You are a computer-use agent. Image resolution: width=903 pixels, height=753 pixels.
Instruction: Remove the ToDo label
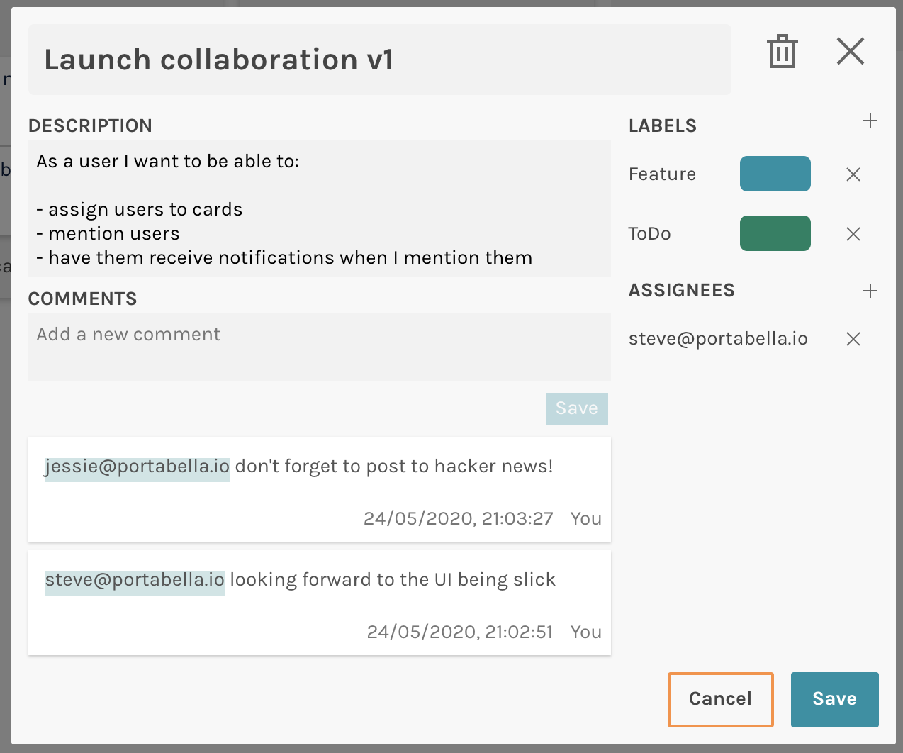coord(853,234)
